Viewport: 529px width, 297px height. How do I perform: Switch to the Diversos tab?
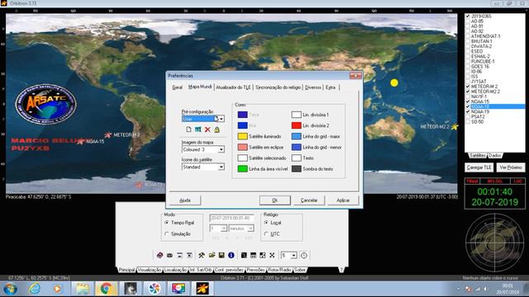[x=313, y=87]
